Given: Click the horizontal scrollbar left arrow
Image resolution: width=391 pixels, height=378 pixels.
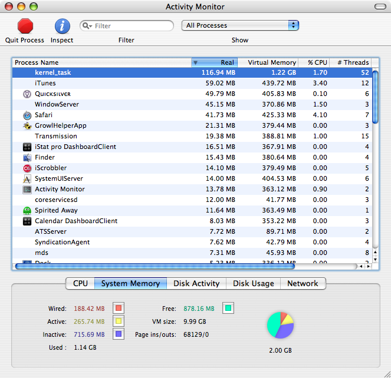Looking at the screenshot, I should pos(361,267).
